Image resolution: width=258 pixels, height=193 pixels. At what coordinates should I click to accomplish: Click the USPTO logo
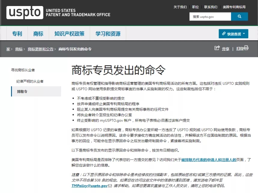coord(24,12)
